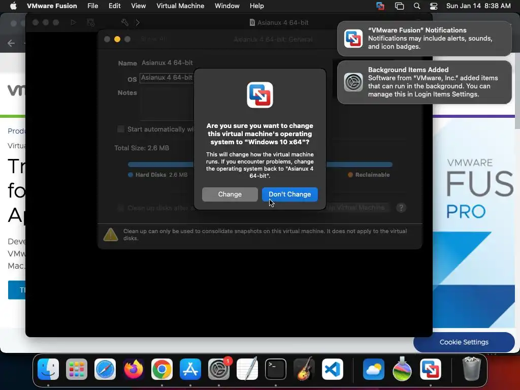This screenshot has width=520, height=390.
Task: Open VM settings wrench icon
Action: (x=125, y=22)
